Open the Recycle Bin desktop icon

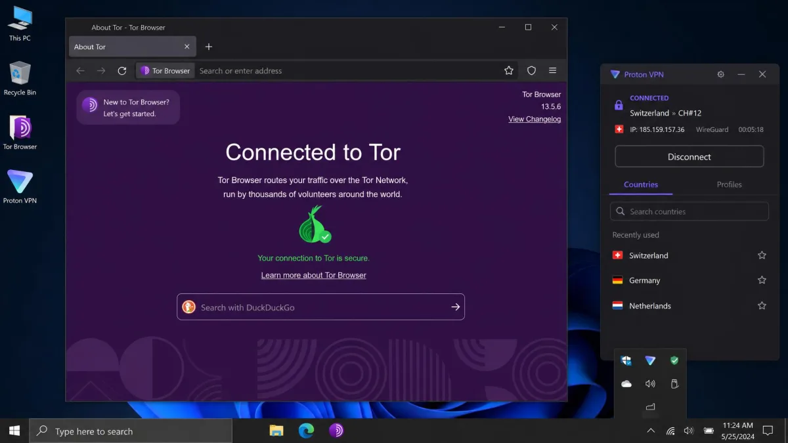click(20, 78)
